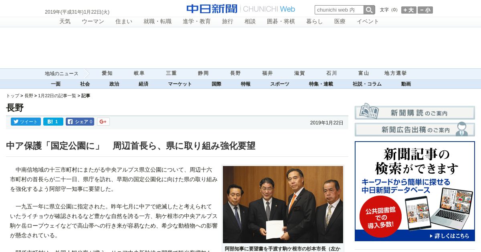Open the イベント section

[x=368, y=22]
